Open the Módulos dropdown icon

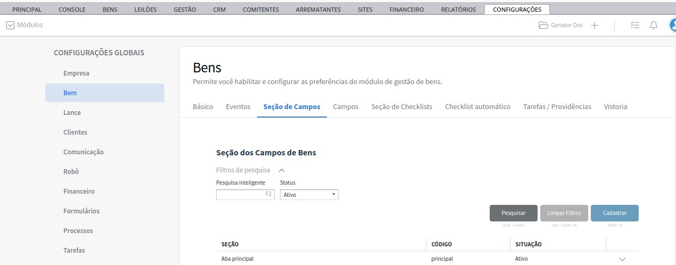[x=10, y=25]
